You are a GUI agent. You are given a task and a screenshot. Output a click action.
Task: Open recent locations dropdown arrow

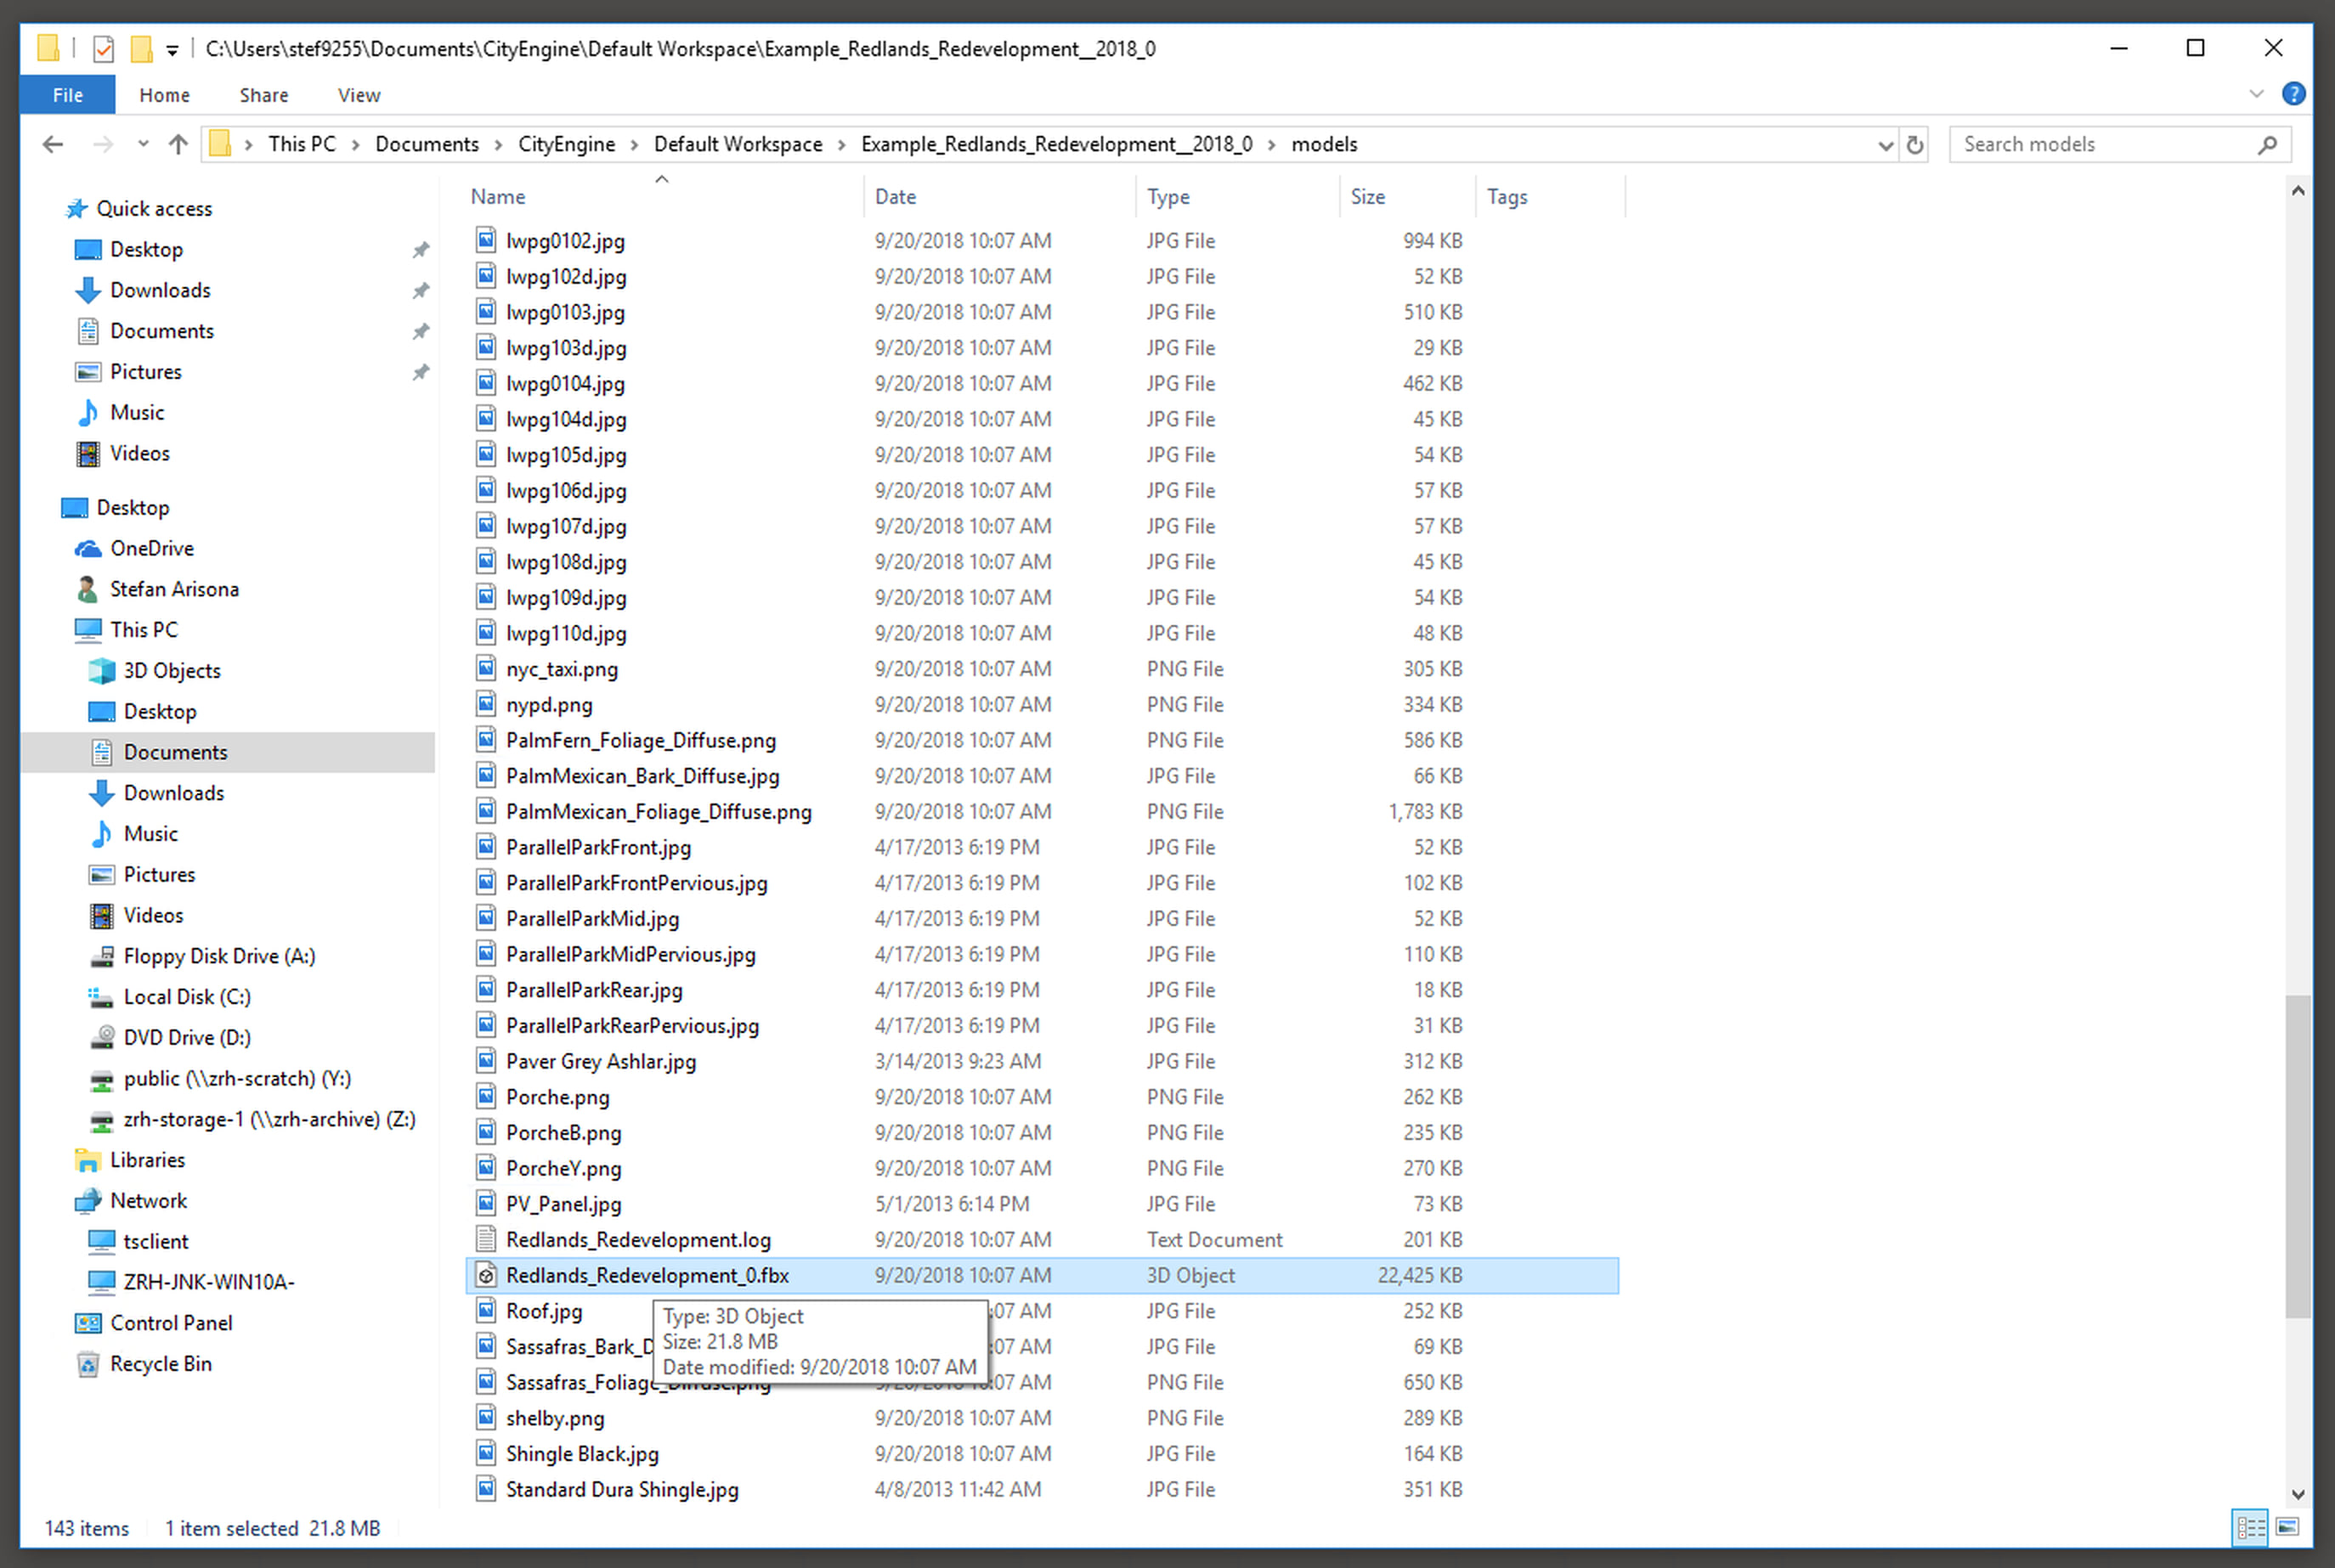point(143,144)
